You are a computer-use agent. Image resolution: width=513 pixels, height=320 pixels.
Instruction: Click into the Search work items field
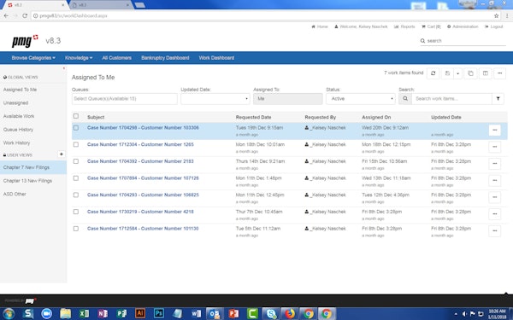[451, 99]
